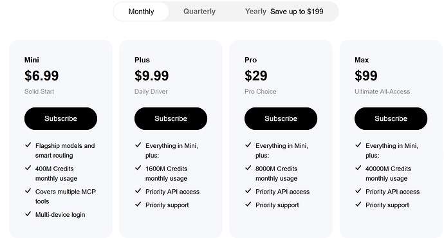444x238 pixels.
Task: Select the Quarterly billing tab
Action: point(199,12)
